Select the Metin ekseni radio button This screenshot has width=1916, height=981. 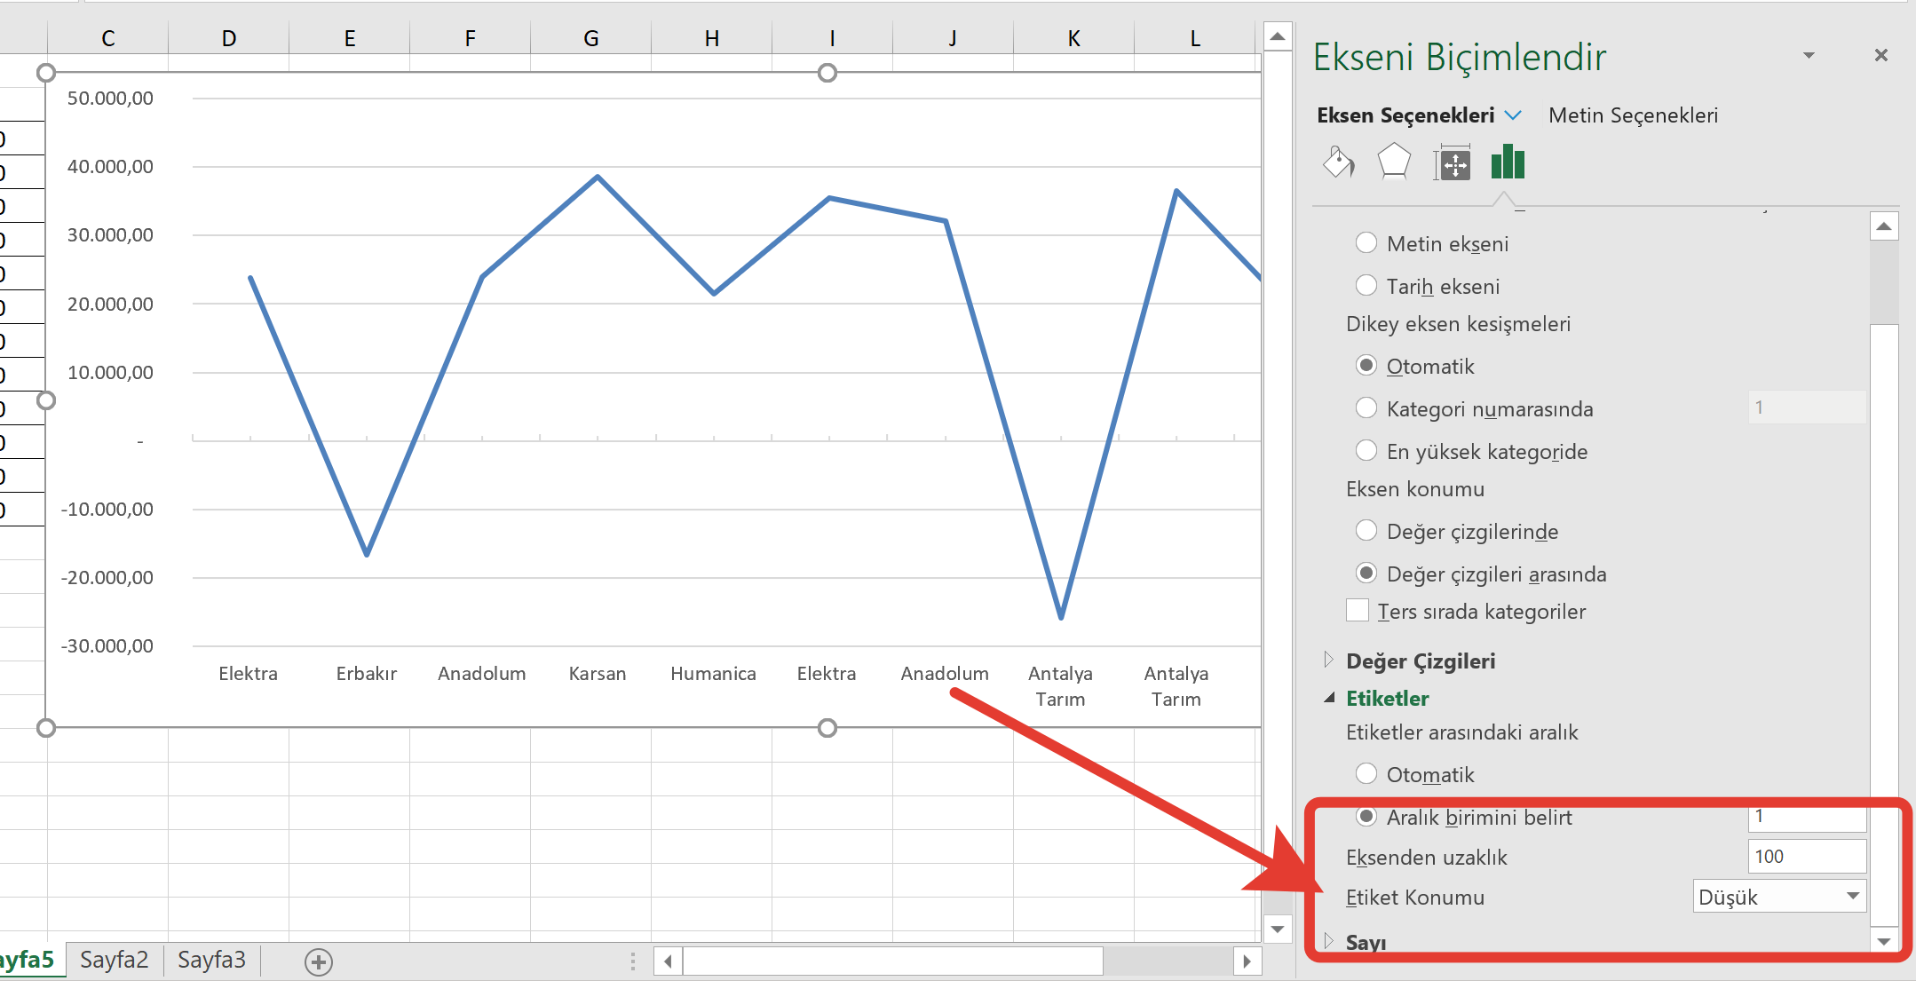coord(1366,242)
